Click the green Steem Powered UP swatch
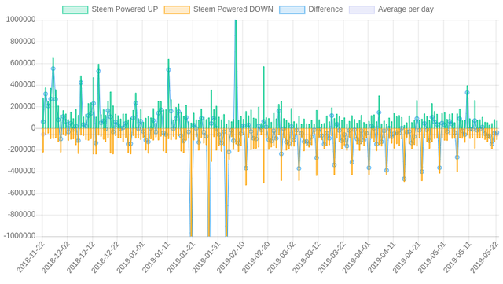 tap(75, 9)
